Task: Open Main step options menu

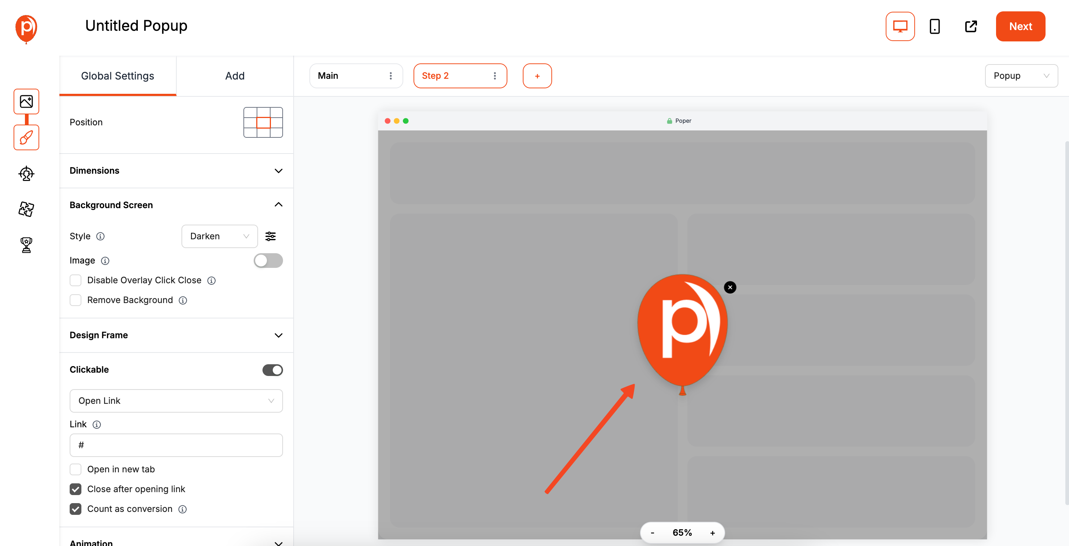Action: point(390,76)
